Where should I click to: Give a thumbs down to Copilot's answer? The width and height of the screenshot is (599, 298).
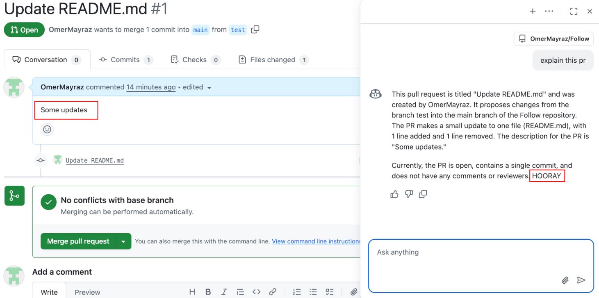(408, 194)
